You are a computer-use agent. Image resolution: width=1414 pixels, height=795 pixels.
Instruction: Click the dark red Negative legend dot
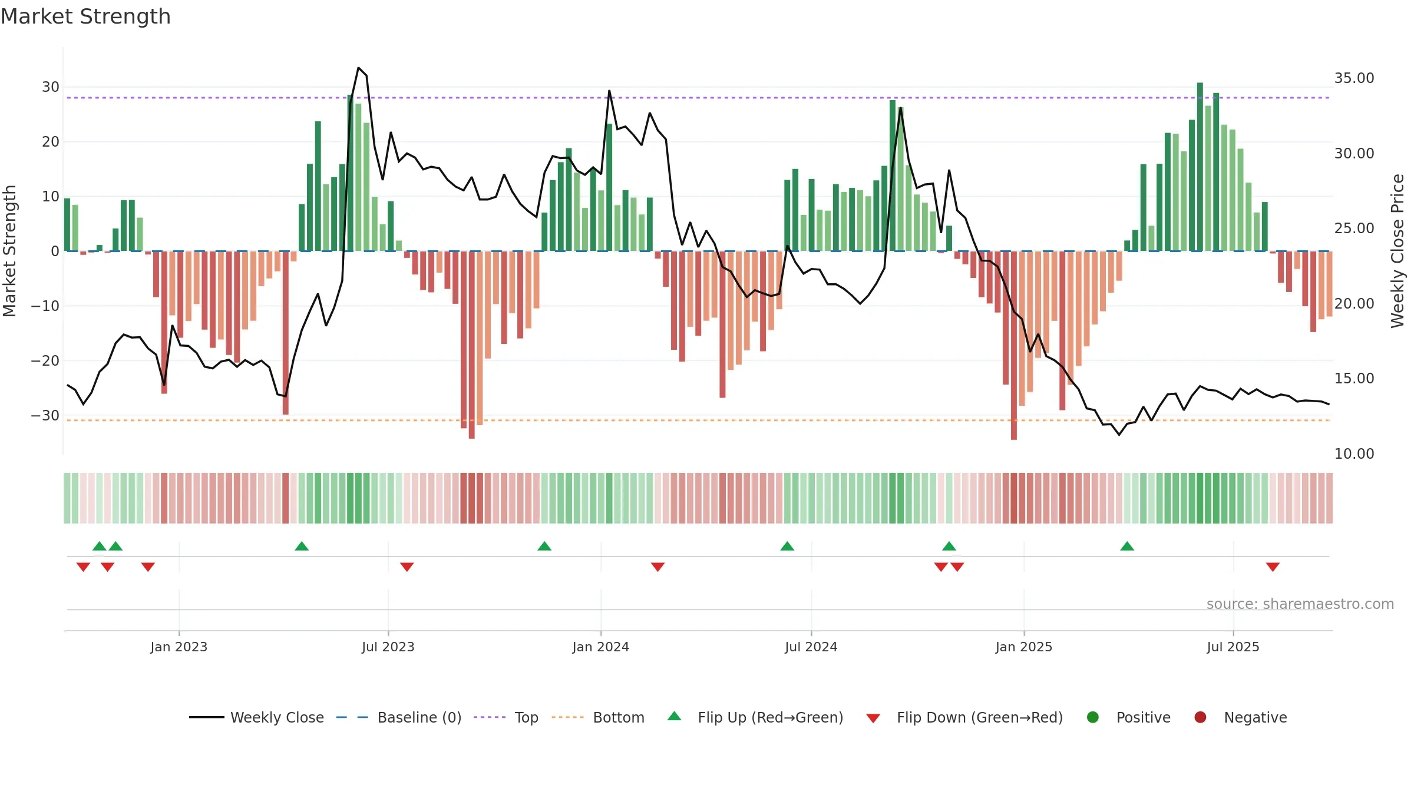click(x=1200, y=717)
